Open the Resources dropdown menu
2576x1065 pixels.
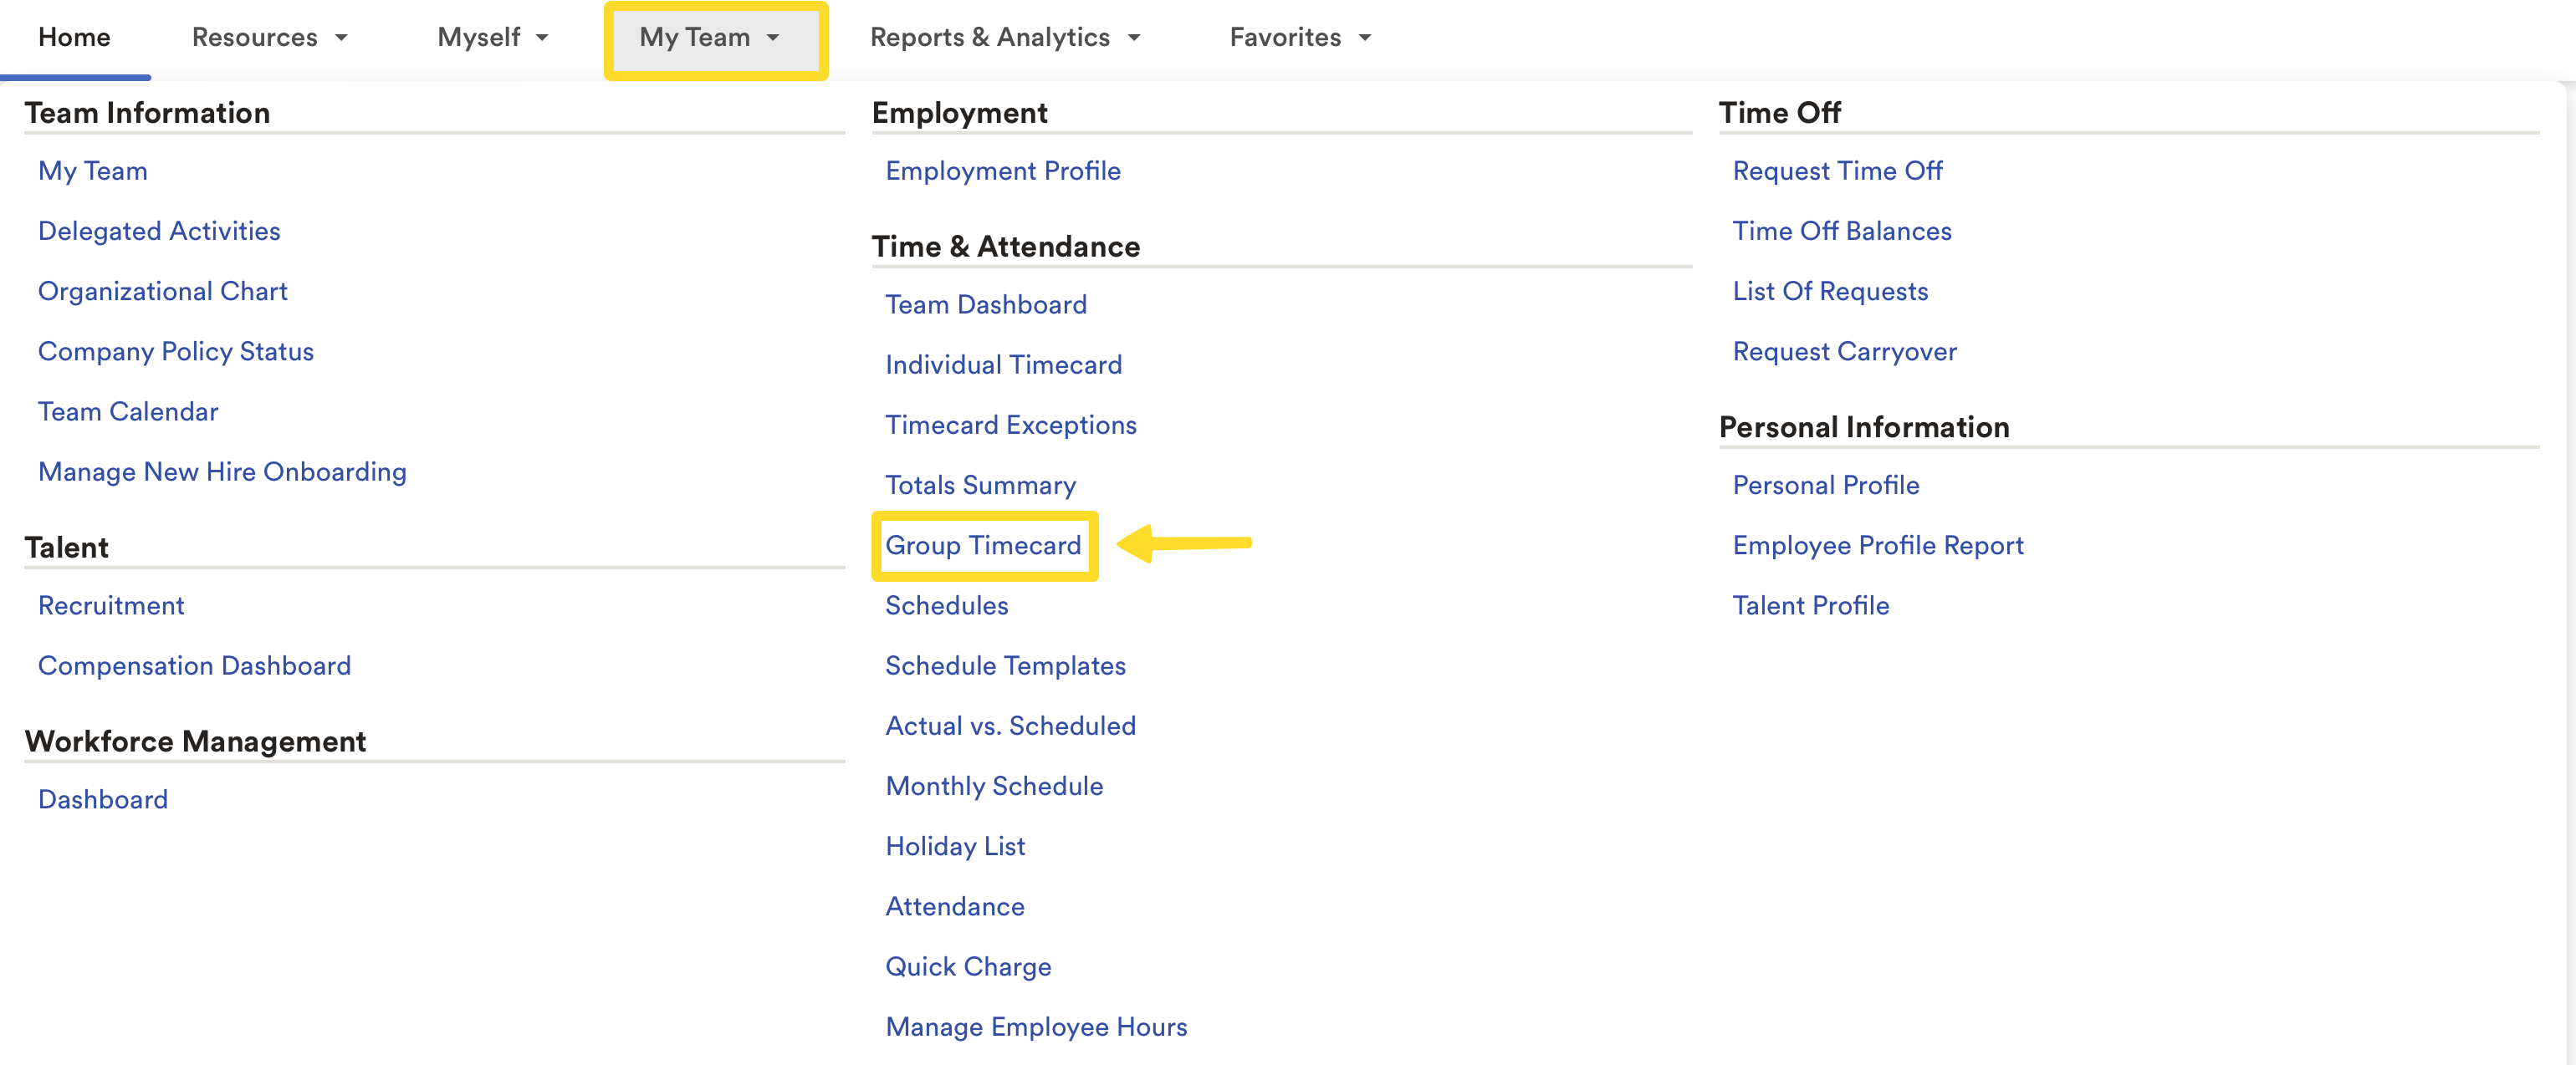[x=269, y=37]
